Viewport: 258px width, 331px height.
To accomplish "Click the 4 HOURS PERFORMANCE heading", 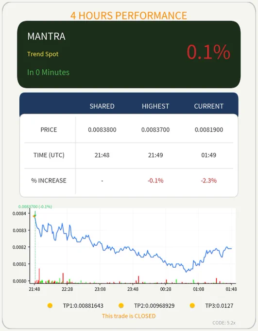I will point(129,16).
